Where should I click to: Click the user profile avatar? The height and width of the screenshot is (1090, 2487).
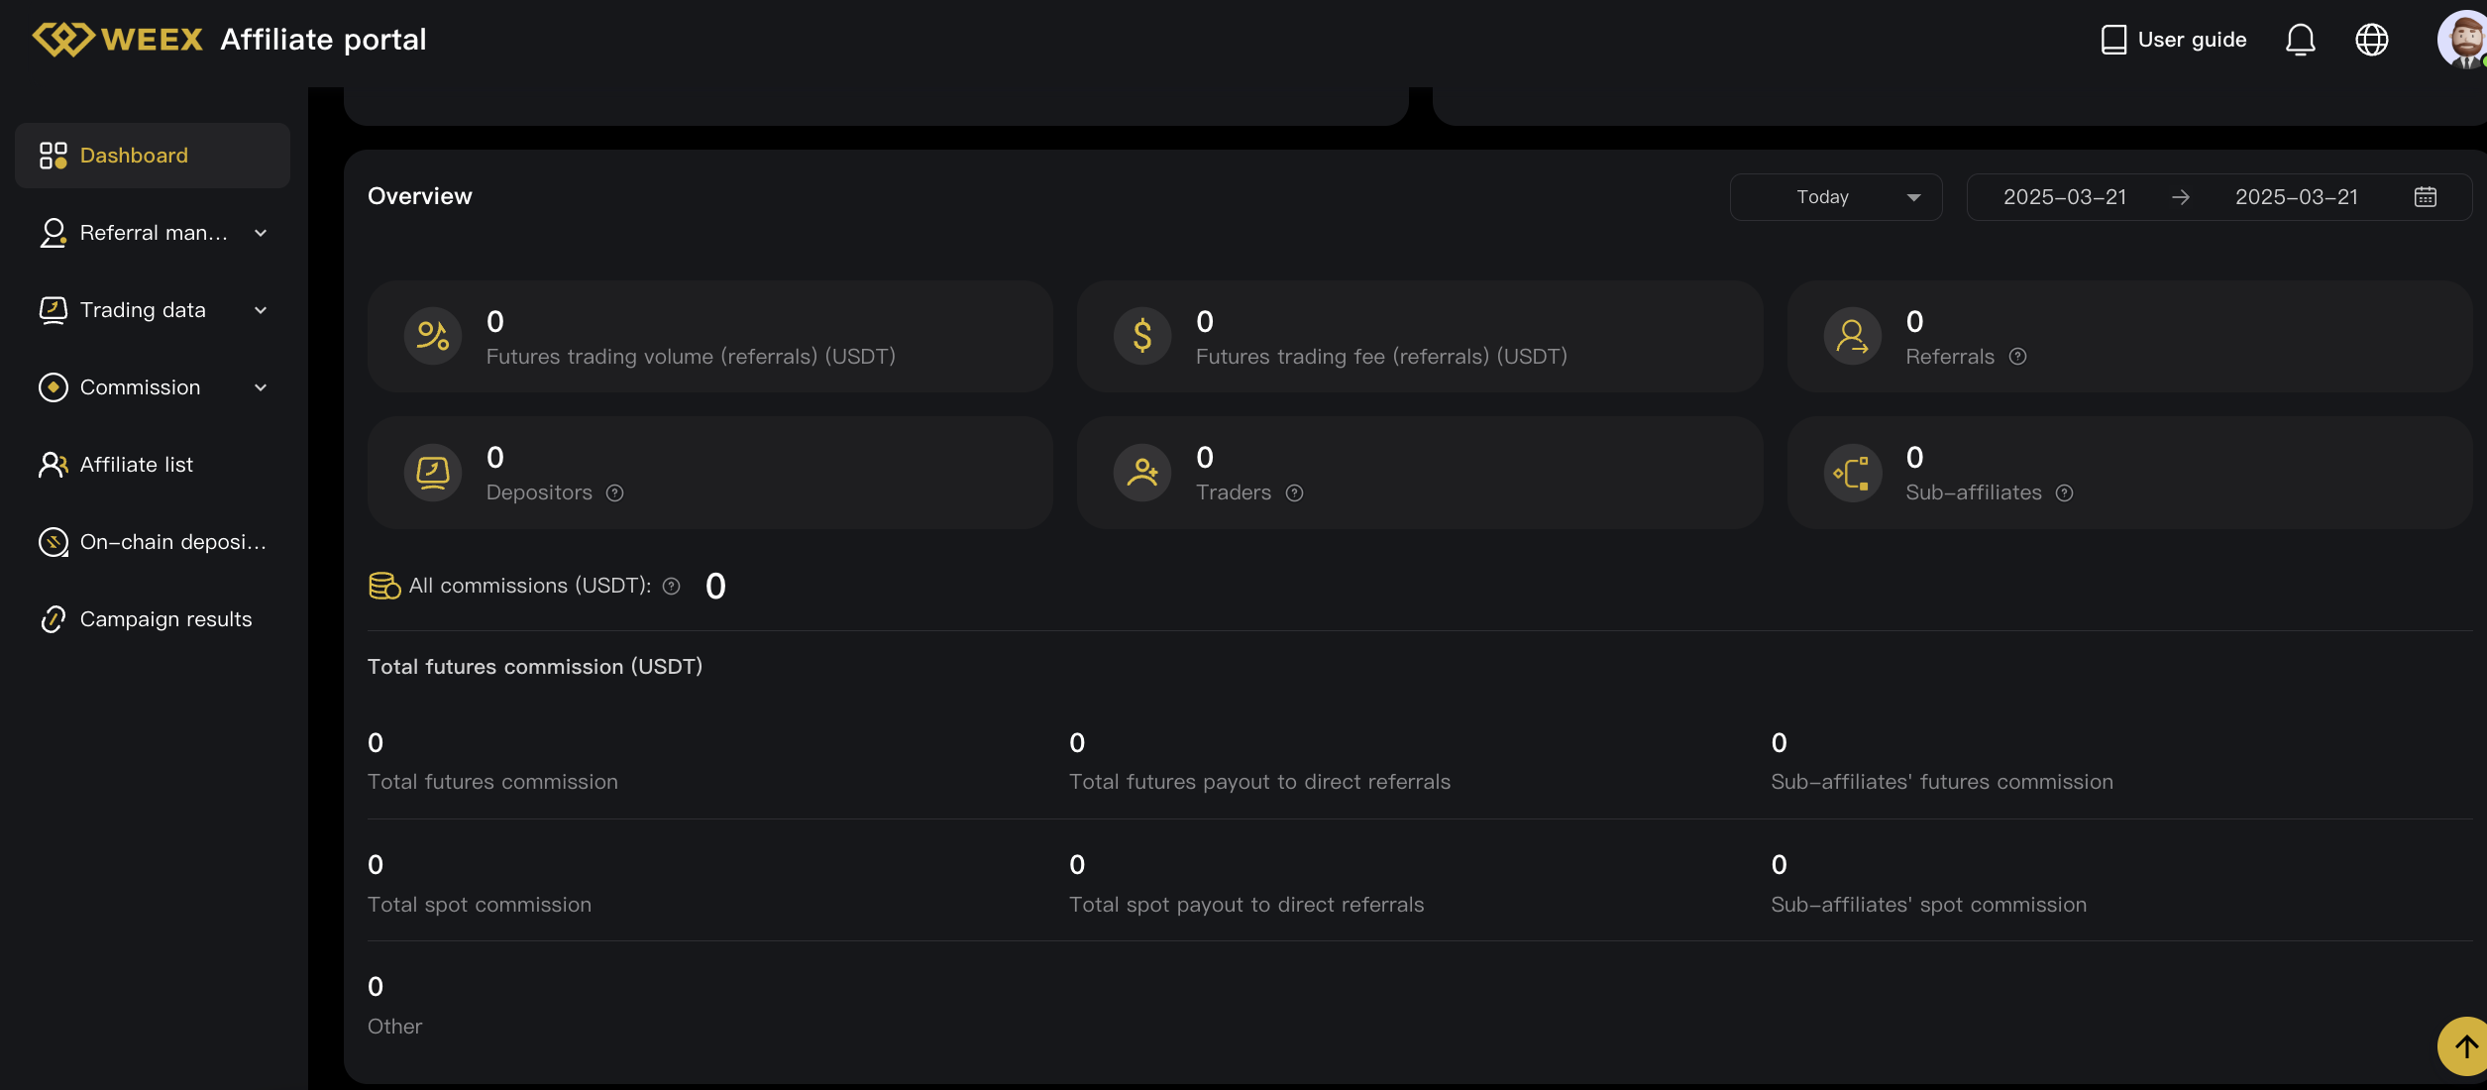click(x=2463, y=40)
